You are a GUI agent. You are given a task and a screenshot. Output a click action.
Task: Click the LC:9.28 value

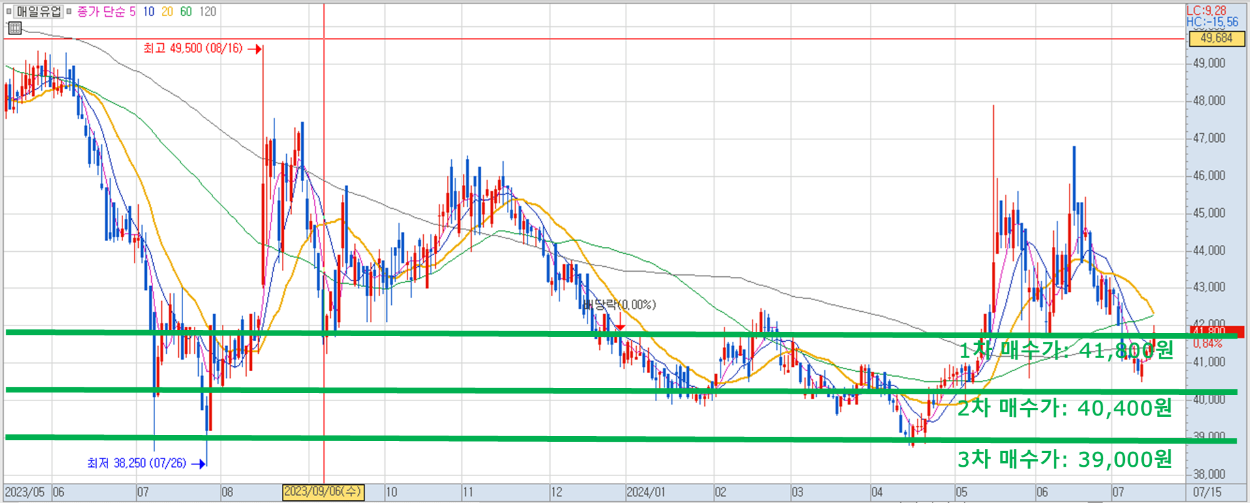(x=1206, y=11)
